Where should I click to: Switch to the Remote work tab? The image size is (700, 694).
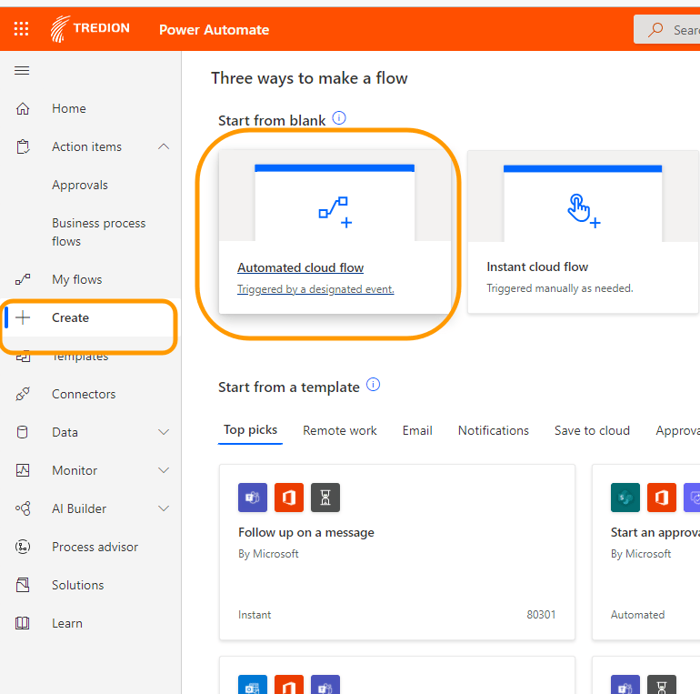pyautogui.click(x=339, y=431)
